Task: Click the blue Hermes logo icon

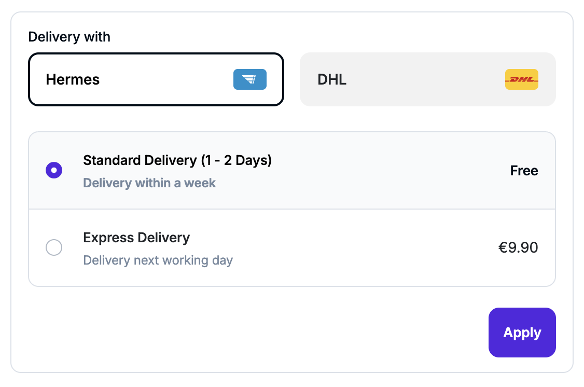Action: [x=249, y=79]
